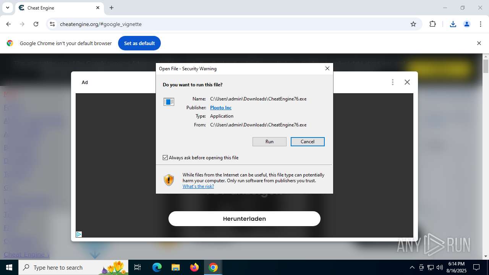Launch Microsoft Edge from taskbar
The width and height of the screenshot is (489, 275).
click(157, 267)
